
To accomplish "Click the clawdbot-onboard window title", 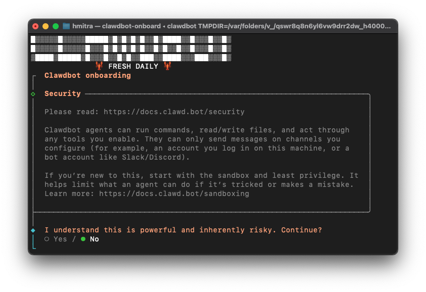I will [133, 26].
